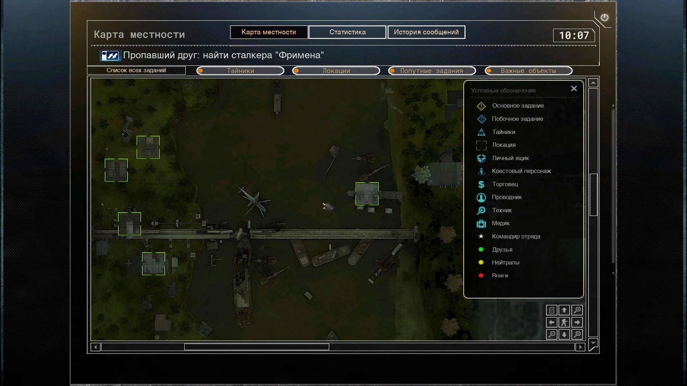This screenshot has width=687, height=386.
Task: Click the horizontal scrollbar thumb under the map
Action: tap(257, 347)
